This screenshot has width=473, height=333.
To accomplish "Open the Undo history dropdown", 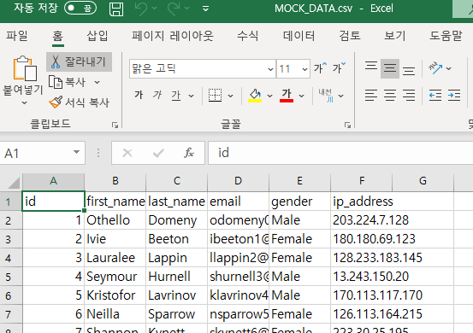I will 155,9.
